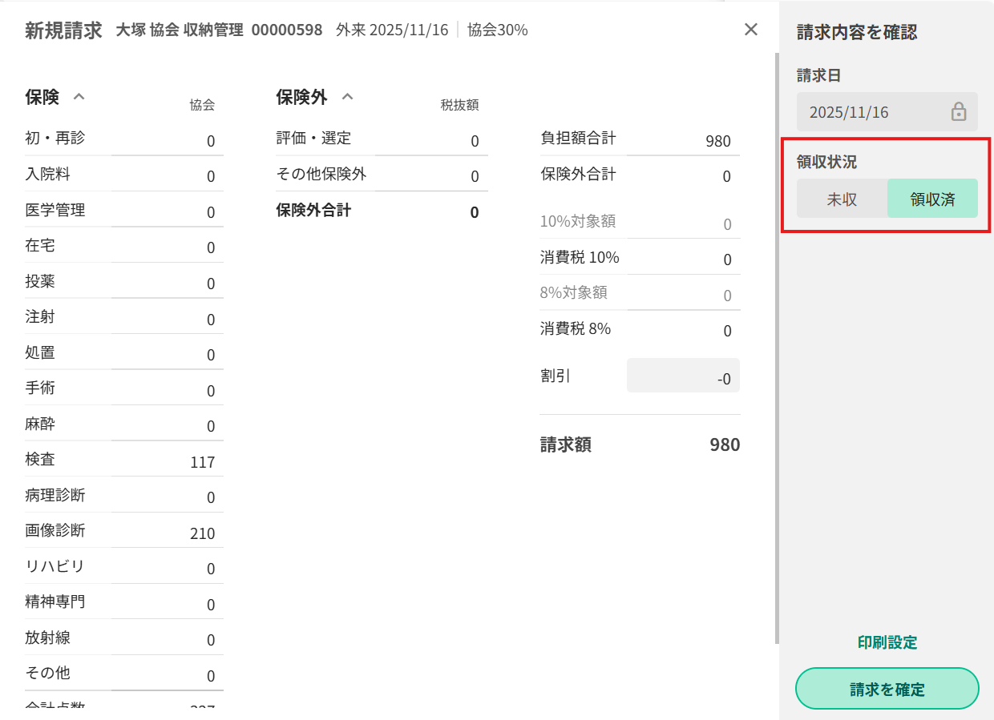
Task: Close the 新規請求 dialog with X
Action: click(x=751, y=30)
